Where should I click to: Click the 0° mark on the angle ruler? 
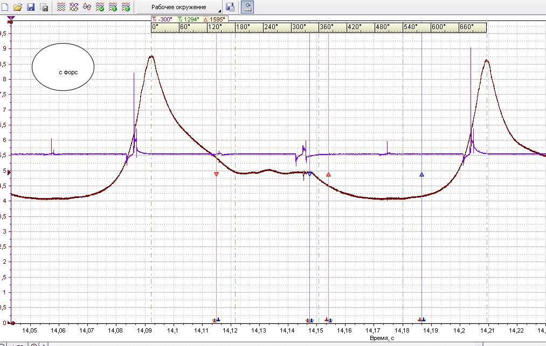(155, 27)
